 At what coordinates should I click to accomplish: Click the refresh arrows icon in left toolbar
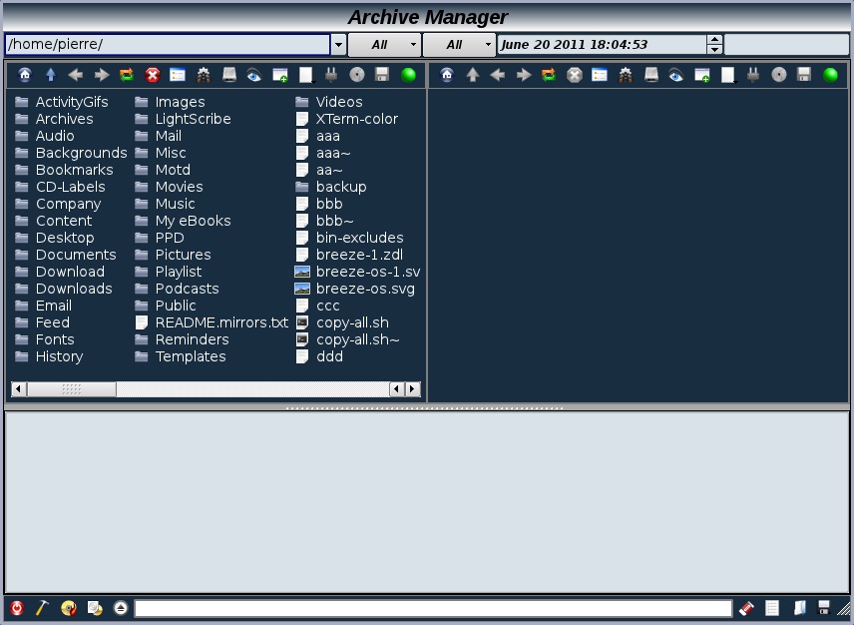click(x=127, y=75)
